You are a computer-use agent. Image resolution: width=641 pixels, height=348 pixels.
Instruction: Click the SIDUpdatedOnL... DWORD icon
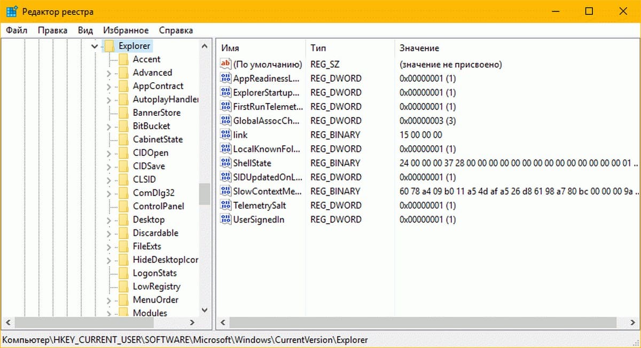point(225,177)
